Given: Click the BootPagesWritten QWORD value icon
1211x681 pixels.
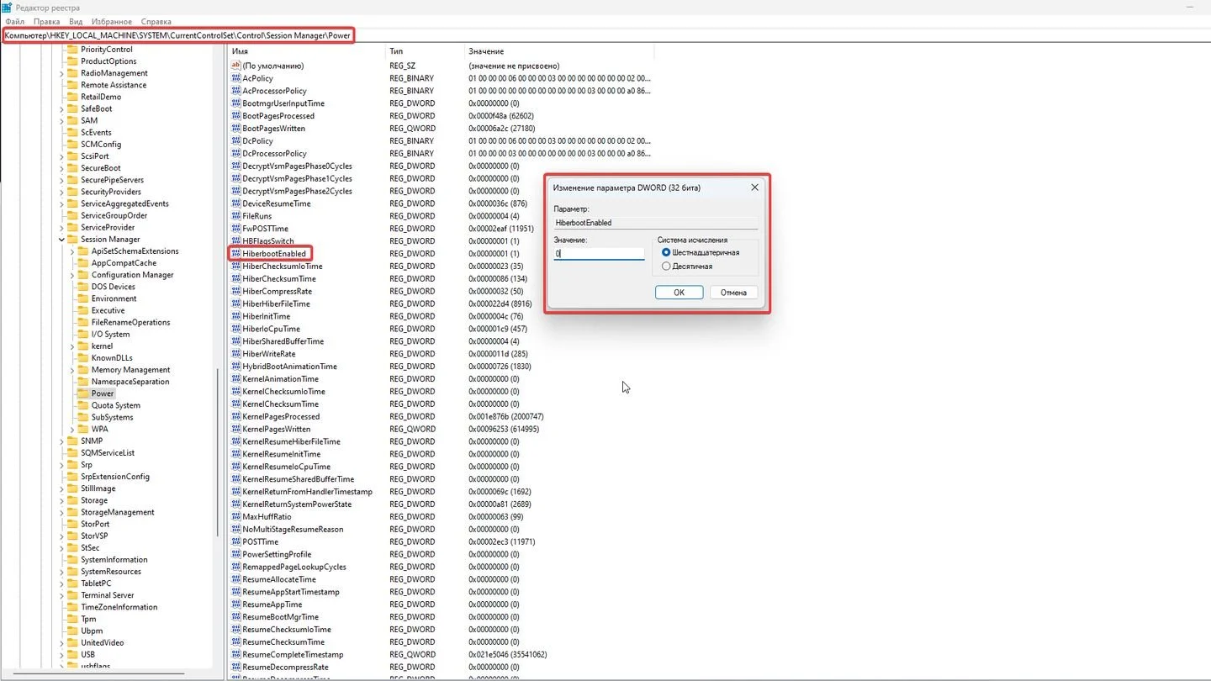Looking at the screenshot, I should click(x=236, y=129).
